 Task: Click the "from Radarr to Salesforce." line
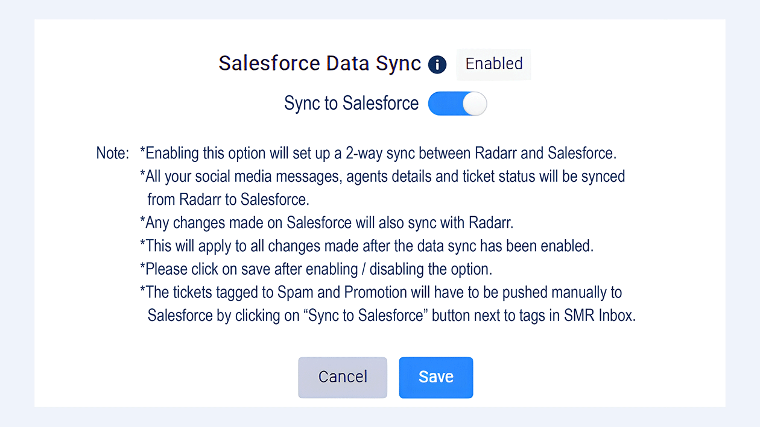(228, 199)
